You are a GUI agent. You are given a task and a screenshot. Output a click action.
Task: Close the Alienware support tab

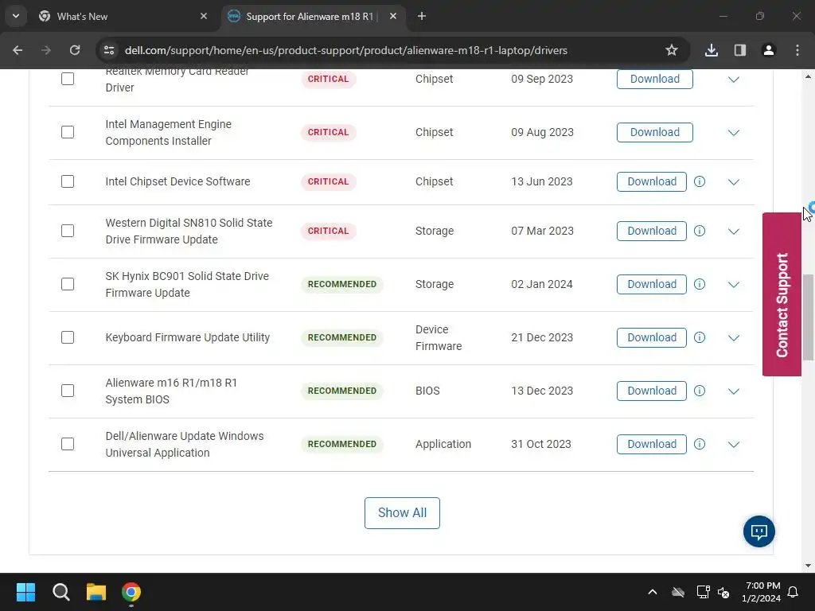(x=393, y=16)
